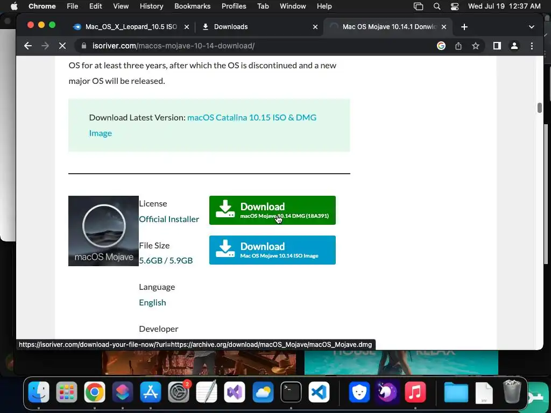
Task: Open the Chrome menu in menu bar
Action: (42, 6)
